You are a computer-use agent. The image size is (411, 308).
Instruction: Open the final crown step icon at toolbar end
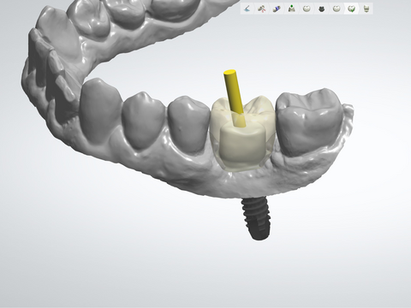(x=366, y=9)
